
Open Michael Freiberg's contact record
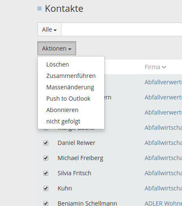coord(80,158)
